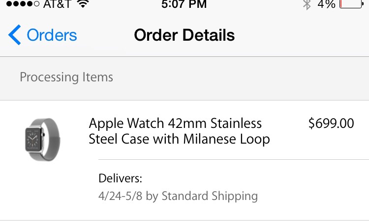Tap the $699.00 price

click(331, 124)
